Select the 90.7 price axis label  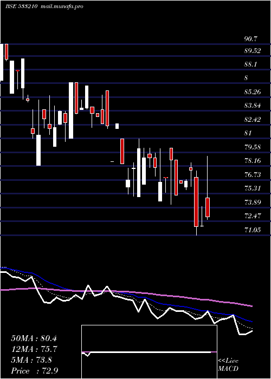pos(251,38)
